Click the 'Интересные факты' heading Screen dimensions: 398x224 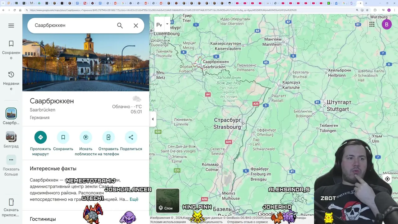53,169
